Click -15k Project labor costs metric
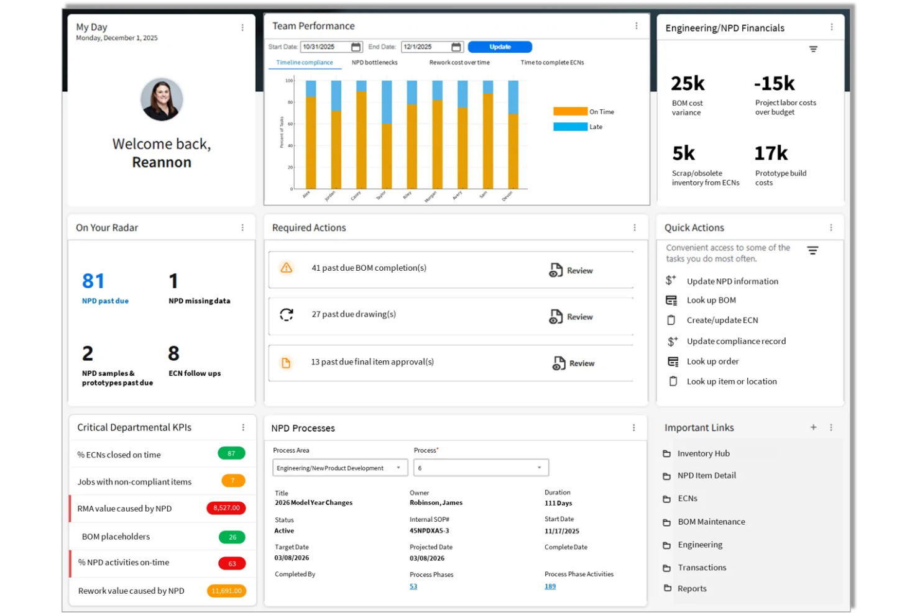The width and height of the screenshot is (920, 613). coord(786,95)
